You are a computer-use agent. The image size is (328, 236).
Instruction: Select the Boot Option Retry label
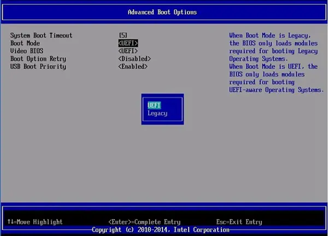coord(38,59)
